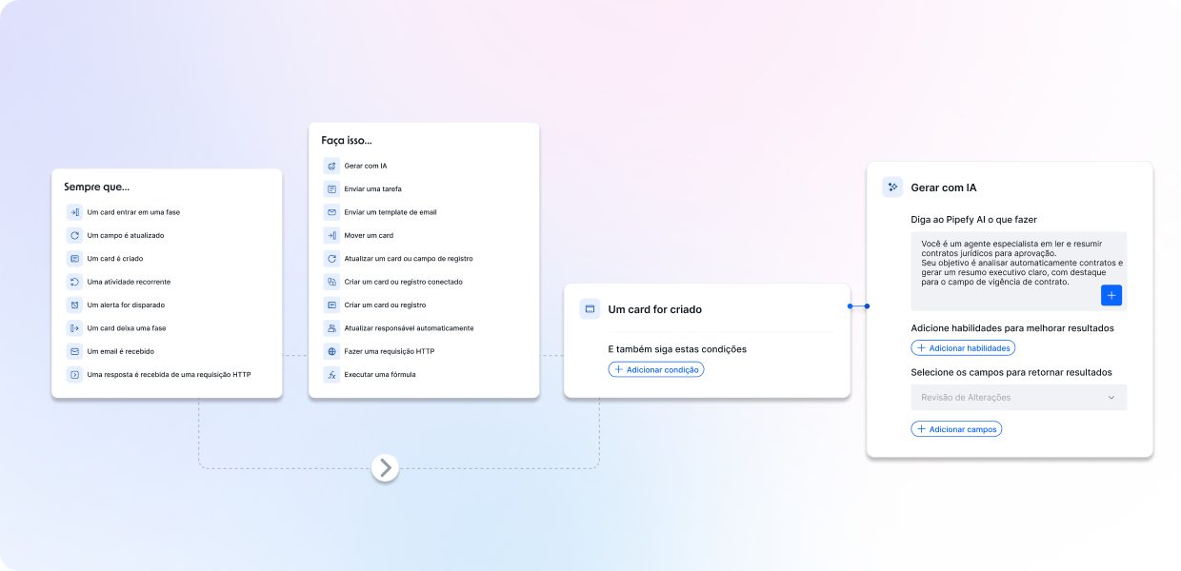Viewport: 1181px width, 571px height.
Task: Open the 'Revisão de Alterações' dropdown
Action: tap(1018, 397)
